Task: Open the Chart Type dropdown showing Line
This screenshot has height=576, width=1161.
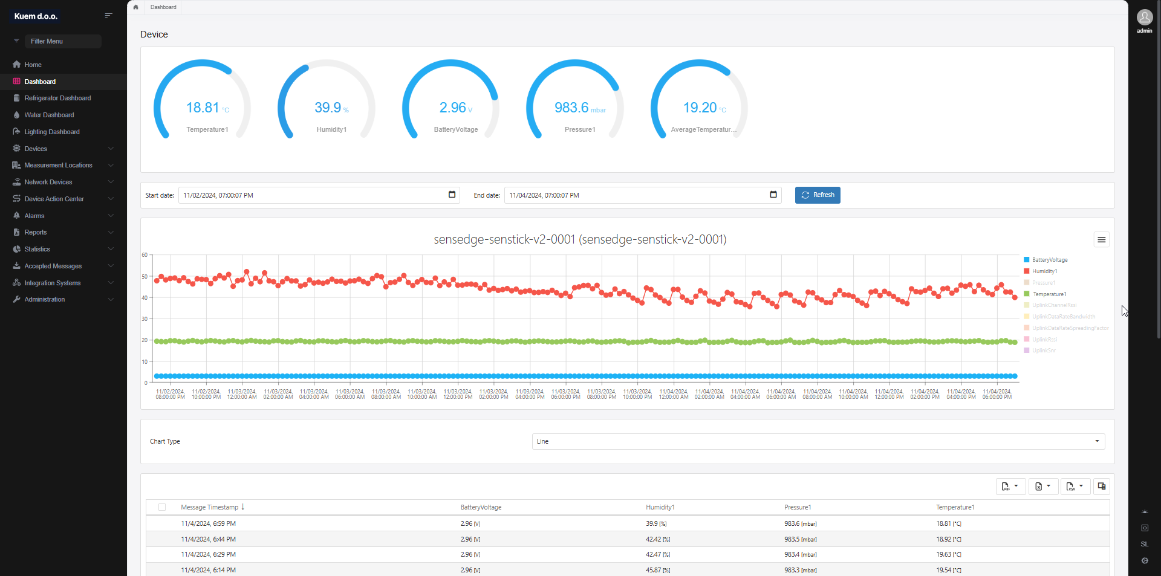Action: 818,441
